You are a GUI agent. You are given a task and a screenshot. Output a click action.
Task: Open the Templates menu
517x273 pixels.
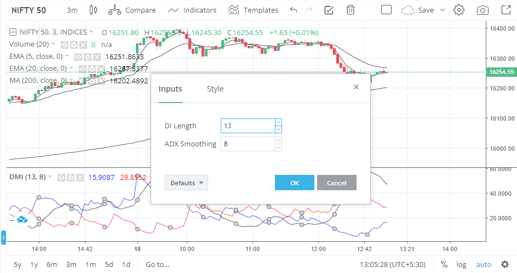[253, 10]
